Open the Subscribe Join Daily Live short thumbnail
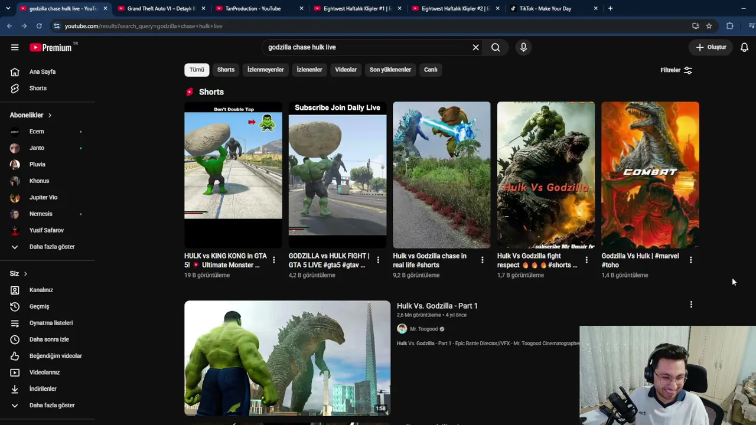 point(337,175)
